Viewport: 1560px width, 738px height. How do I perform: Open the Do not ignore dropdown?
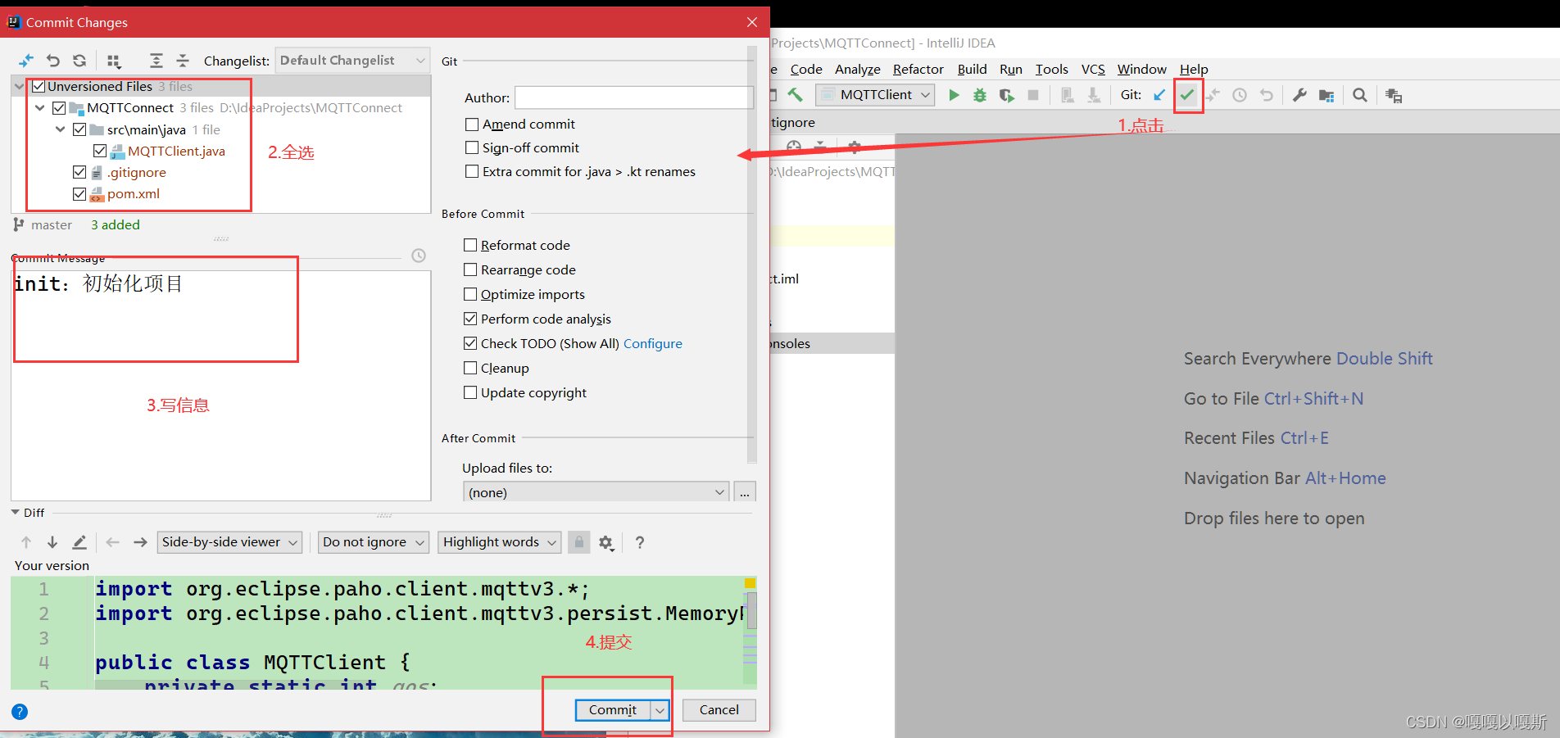[373, 542]
